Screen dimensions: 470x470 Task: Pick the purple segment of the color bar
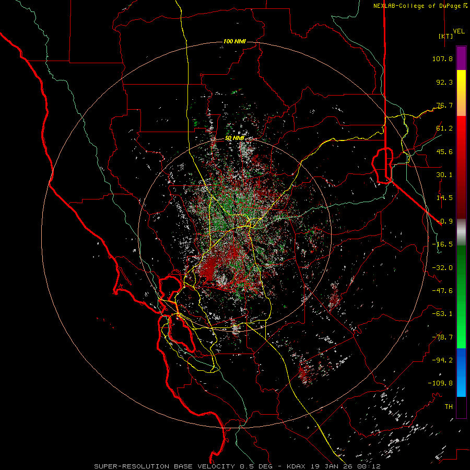[461, 58]
